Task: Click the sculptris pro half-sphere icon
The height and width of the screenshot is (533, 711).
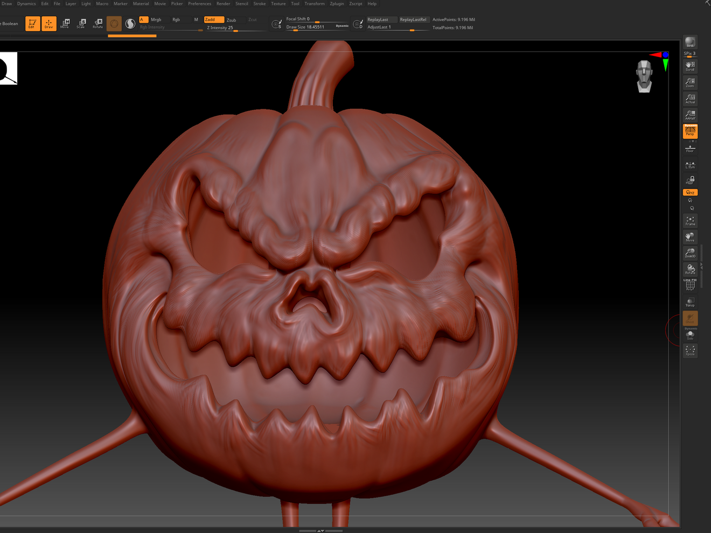Action: pos(130,24)
